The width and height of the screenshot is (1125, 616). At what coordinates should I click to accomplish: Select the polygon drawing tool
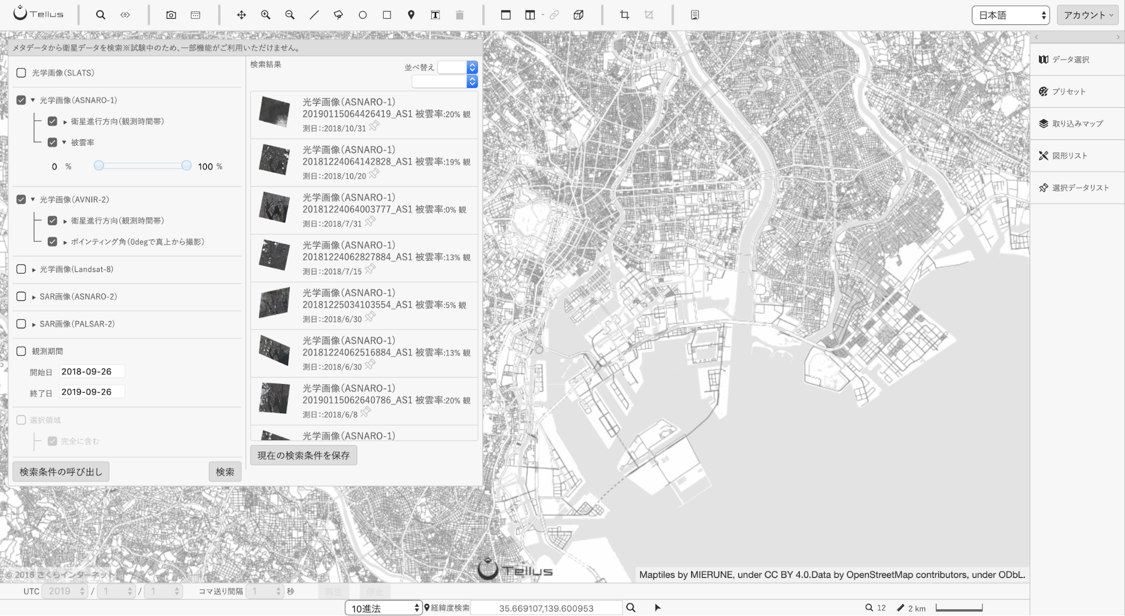[338, 15]
